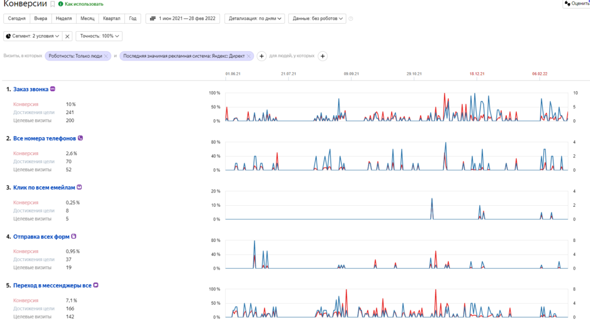This screenshot has width=590, height=325.
Task: Click conversion value 7,1%
Action: click(x=71, y=301)
